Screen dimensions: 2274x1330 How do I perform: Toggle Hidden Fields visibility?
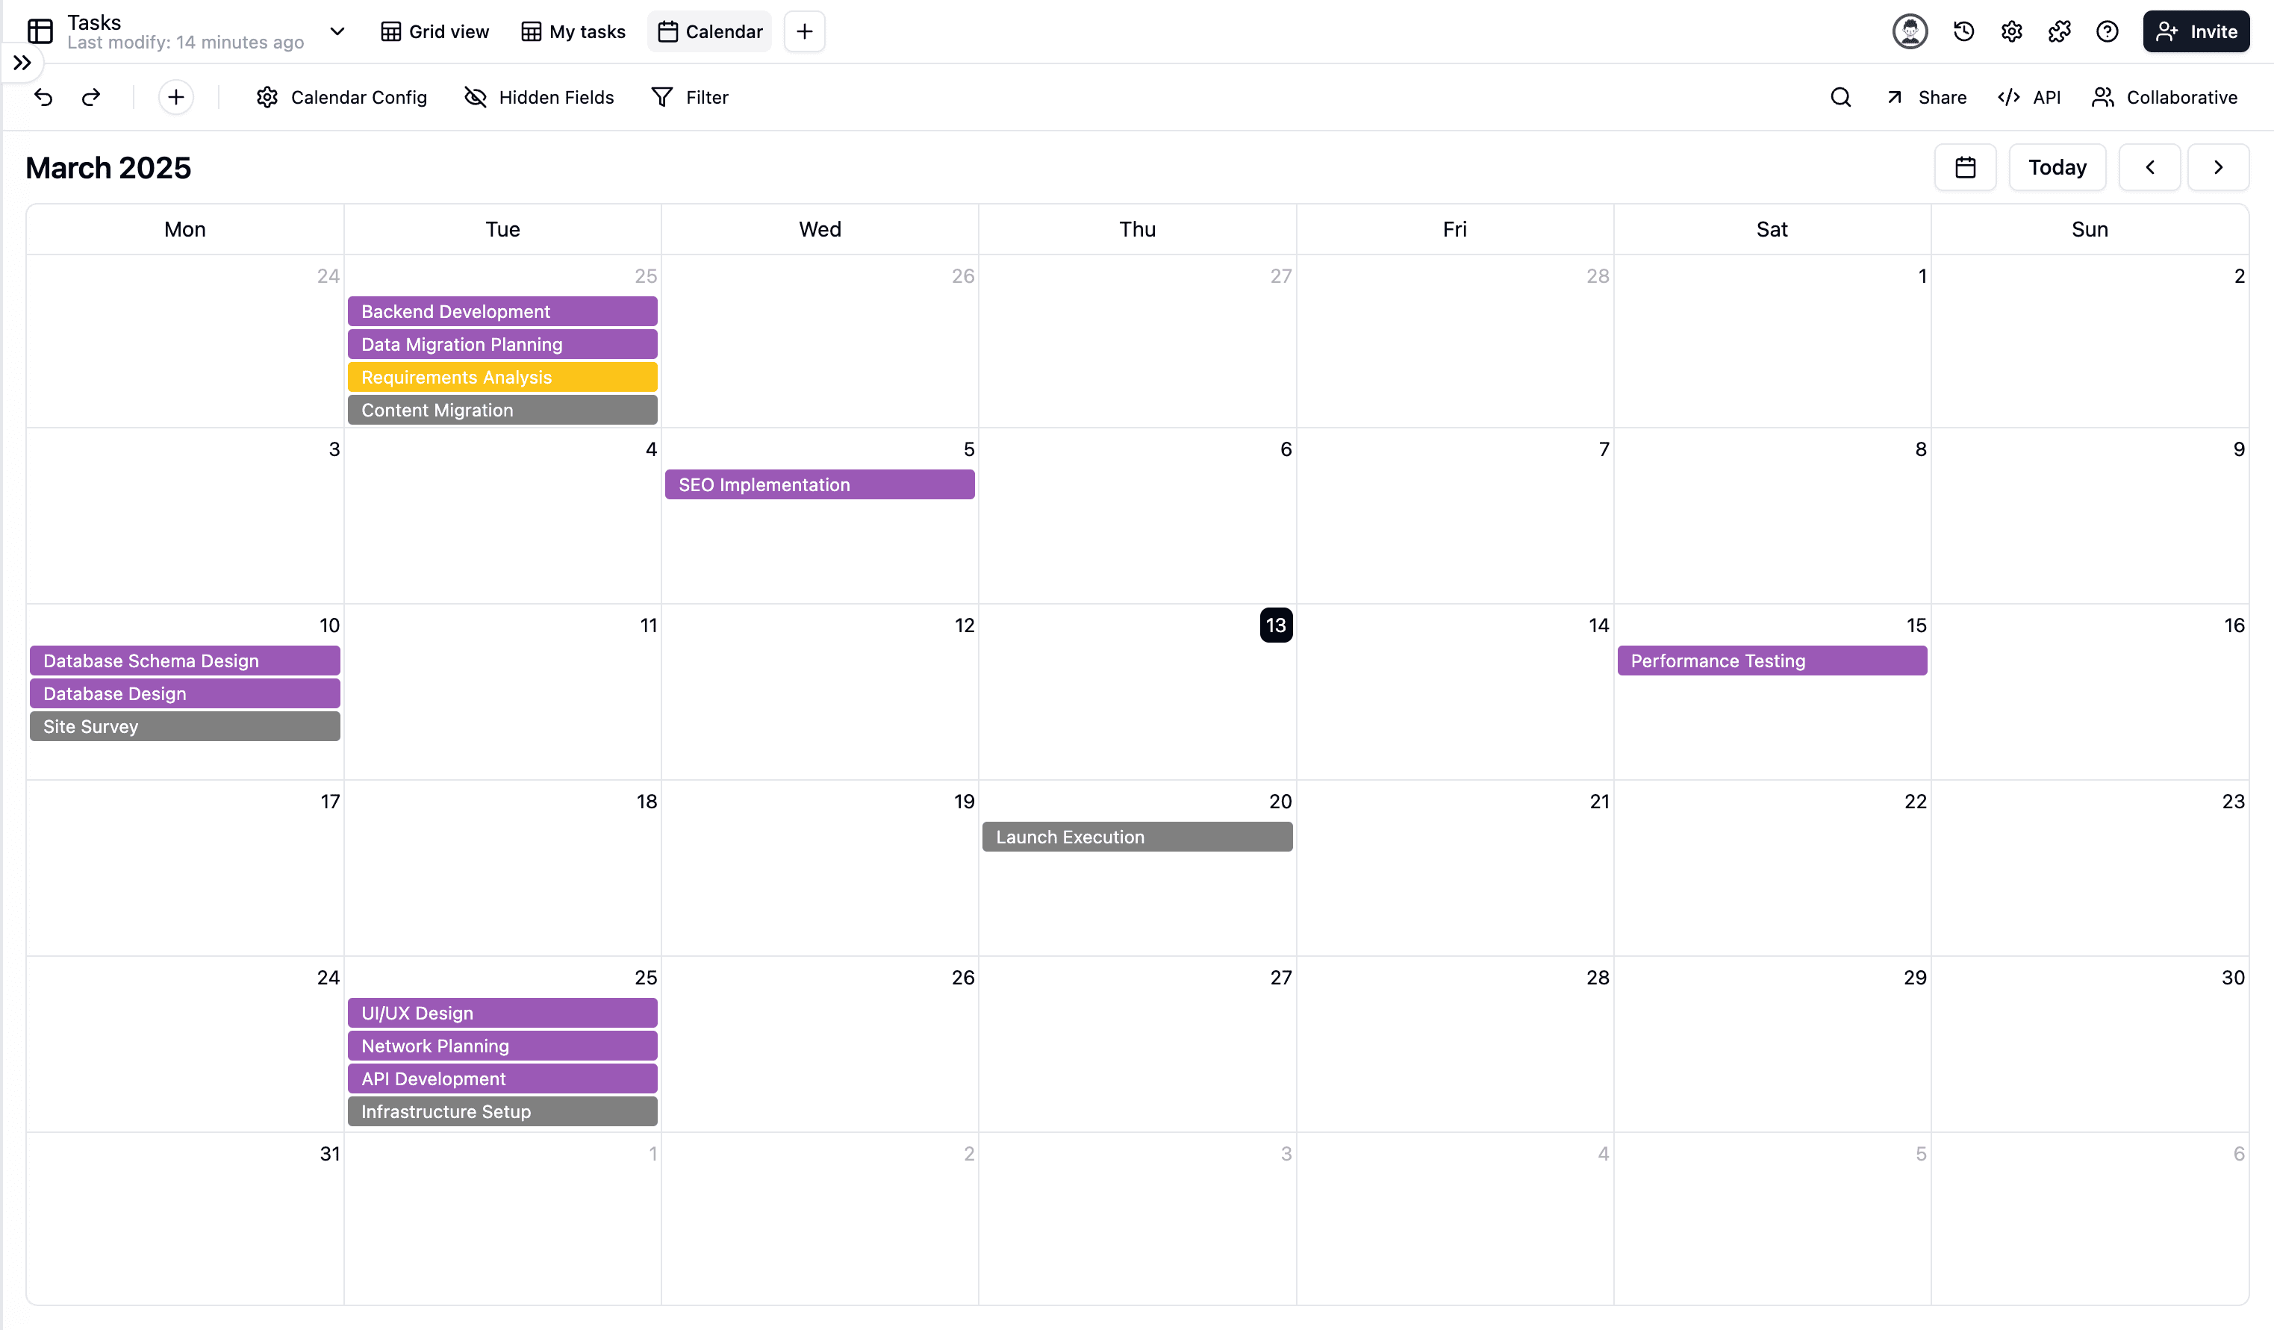tap(539, 96)
